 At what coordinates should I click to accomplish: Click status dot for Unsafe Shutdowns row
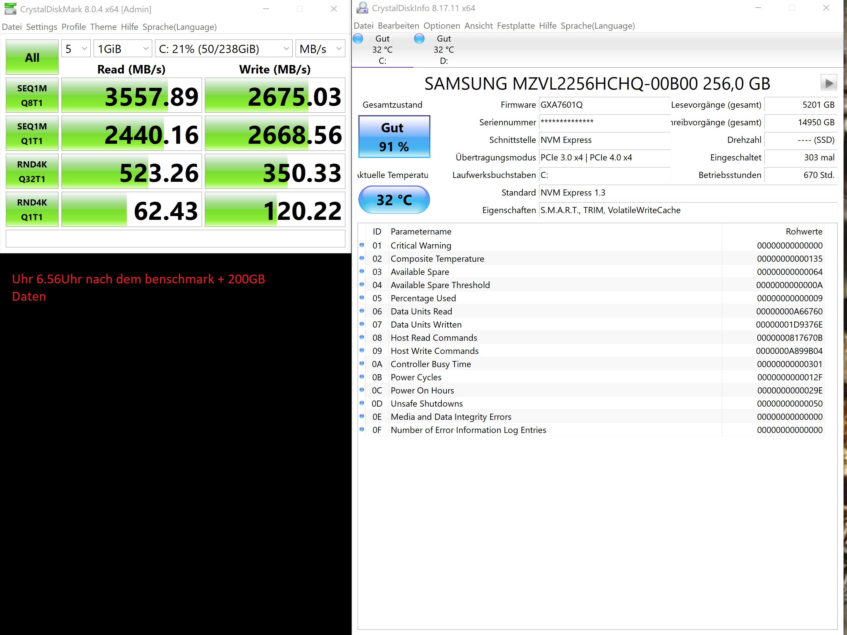[x=362, y=403]
